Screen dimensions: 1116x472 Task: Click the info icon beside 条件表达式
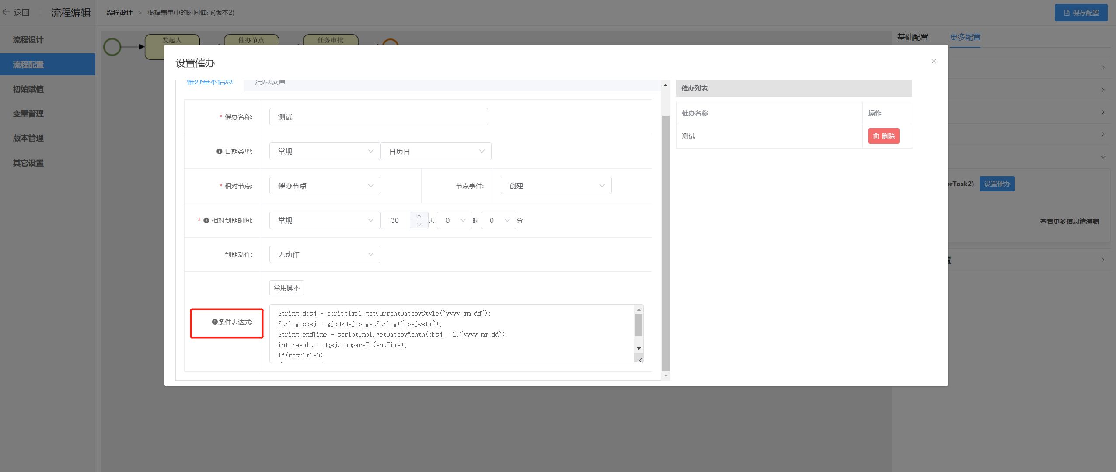click(215, 322)
